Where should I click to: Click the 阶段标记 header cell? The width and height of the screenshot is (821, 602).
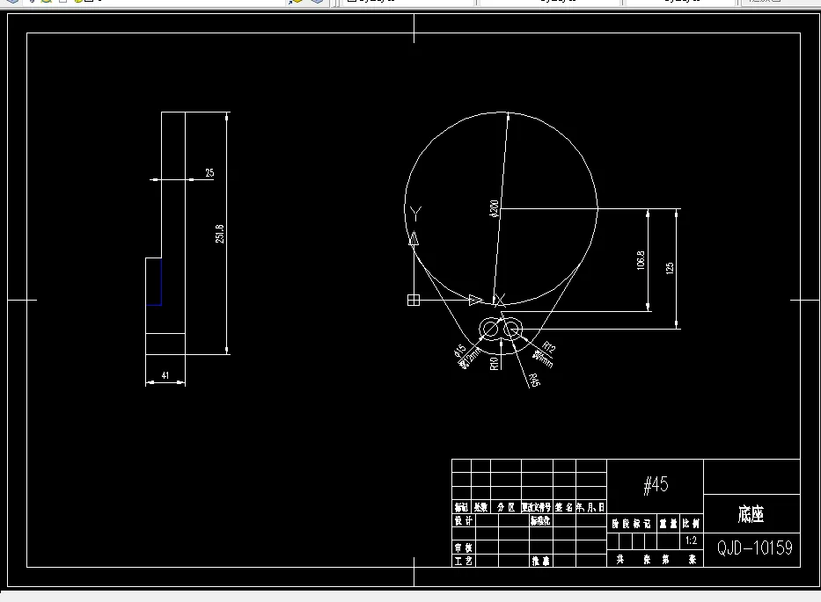[632, 523]
